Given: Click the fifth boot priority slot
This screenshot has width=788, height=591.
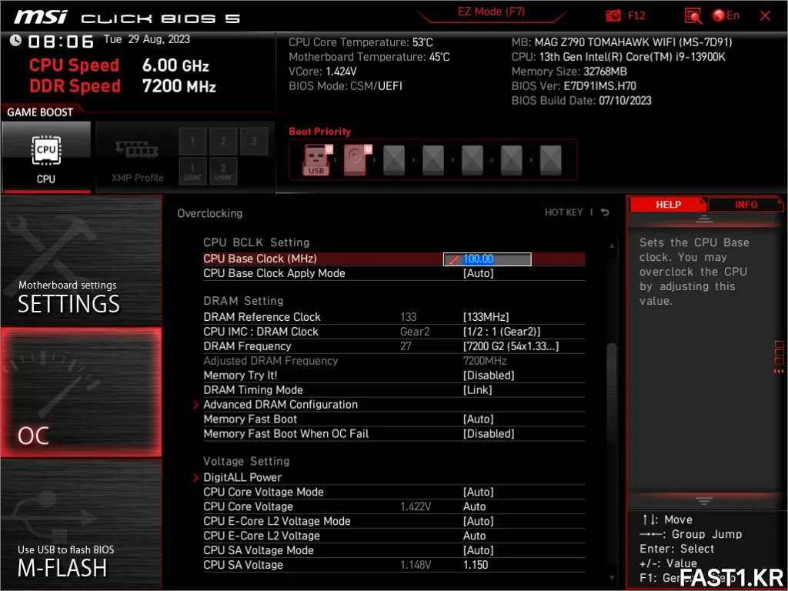Looking at the screenshot, I should [472, 160].
